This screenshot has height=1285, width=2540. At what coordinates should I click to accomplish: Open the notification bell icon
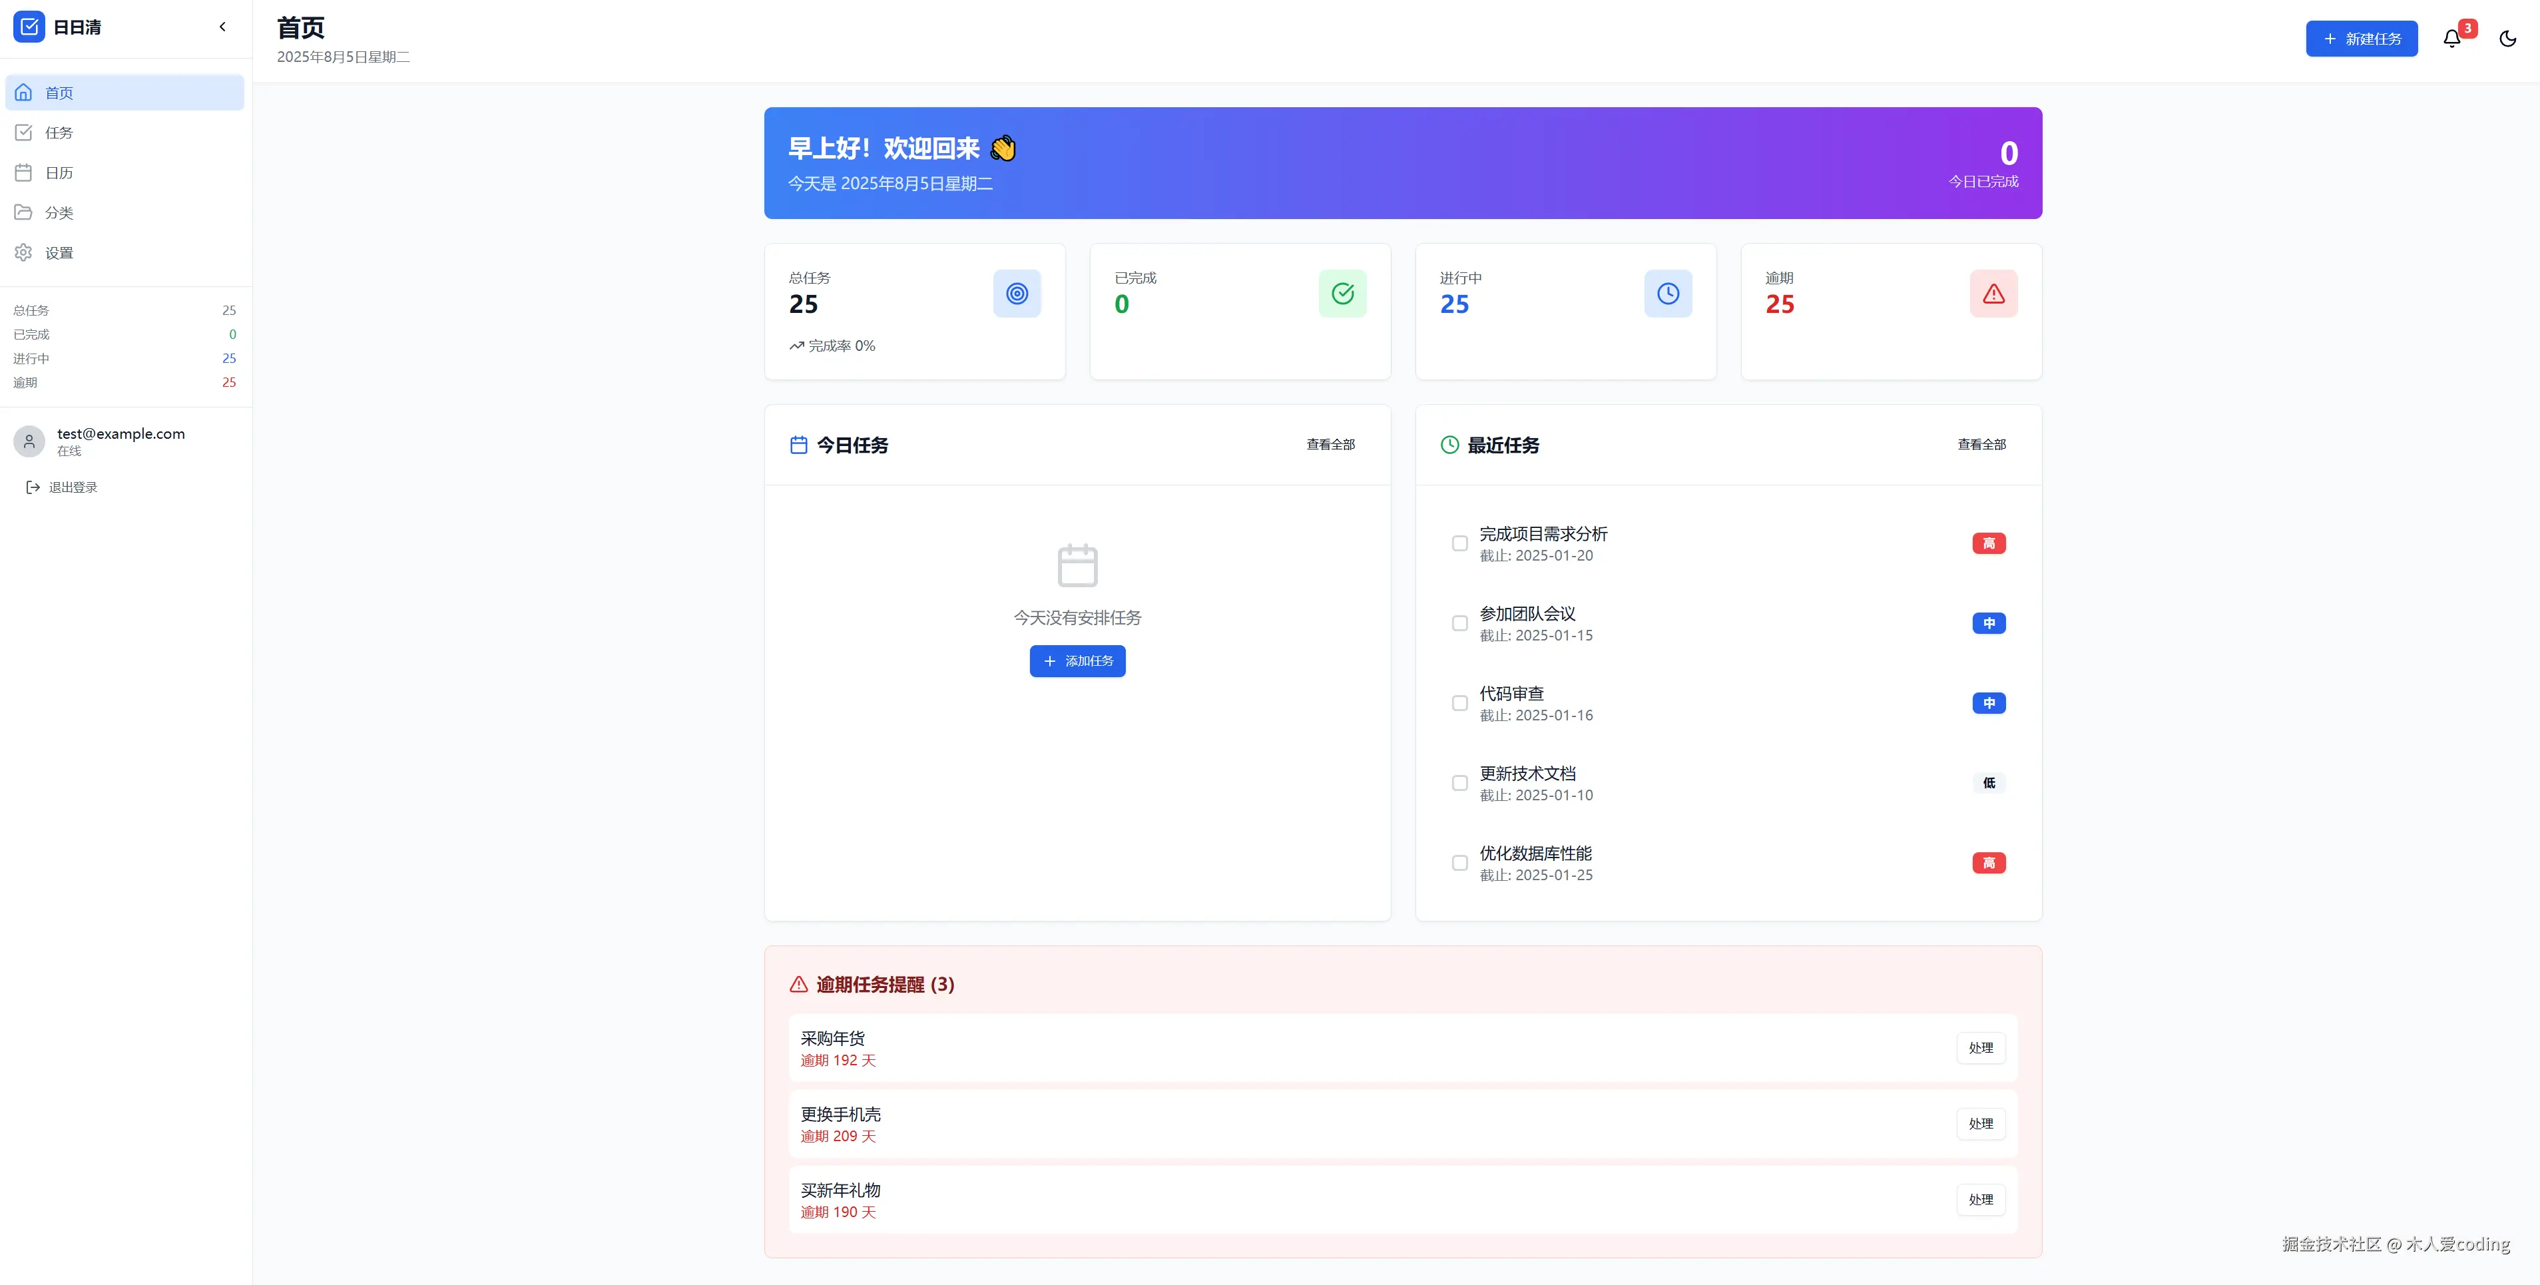click(2451, 39)
